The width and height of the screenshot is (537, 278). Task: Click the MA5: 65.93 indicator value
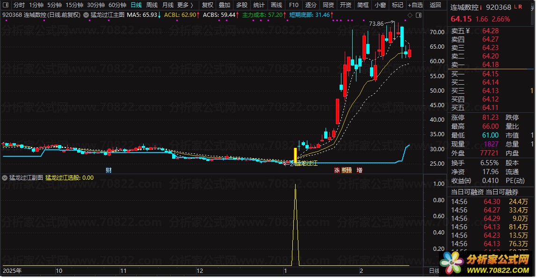click(x=142, y=15)
